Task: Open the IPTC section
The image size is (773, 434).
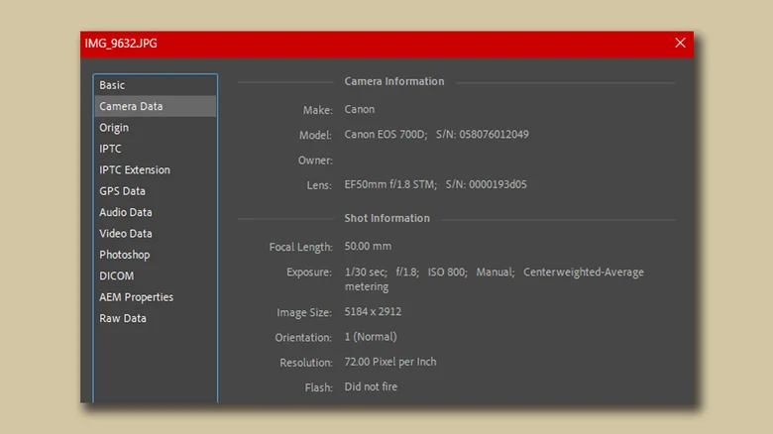Action: 110,149
